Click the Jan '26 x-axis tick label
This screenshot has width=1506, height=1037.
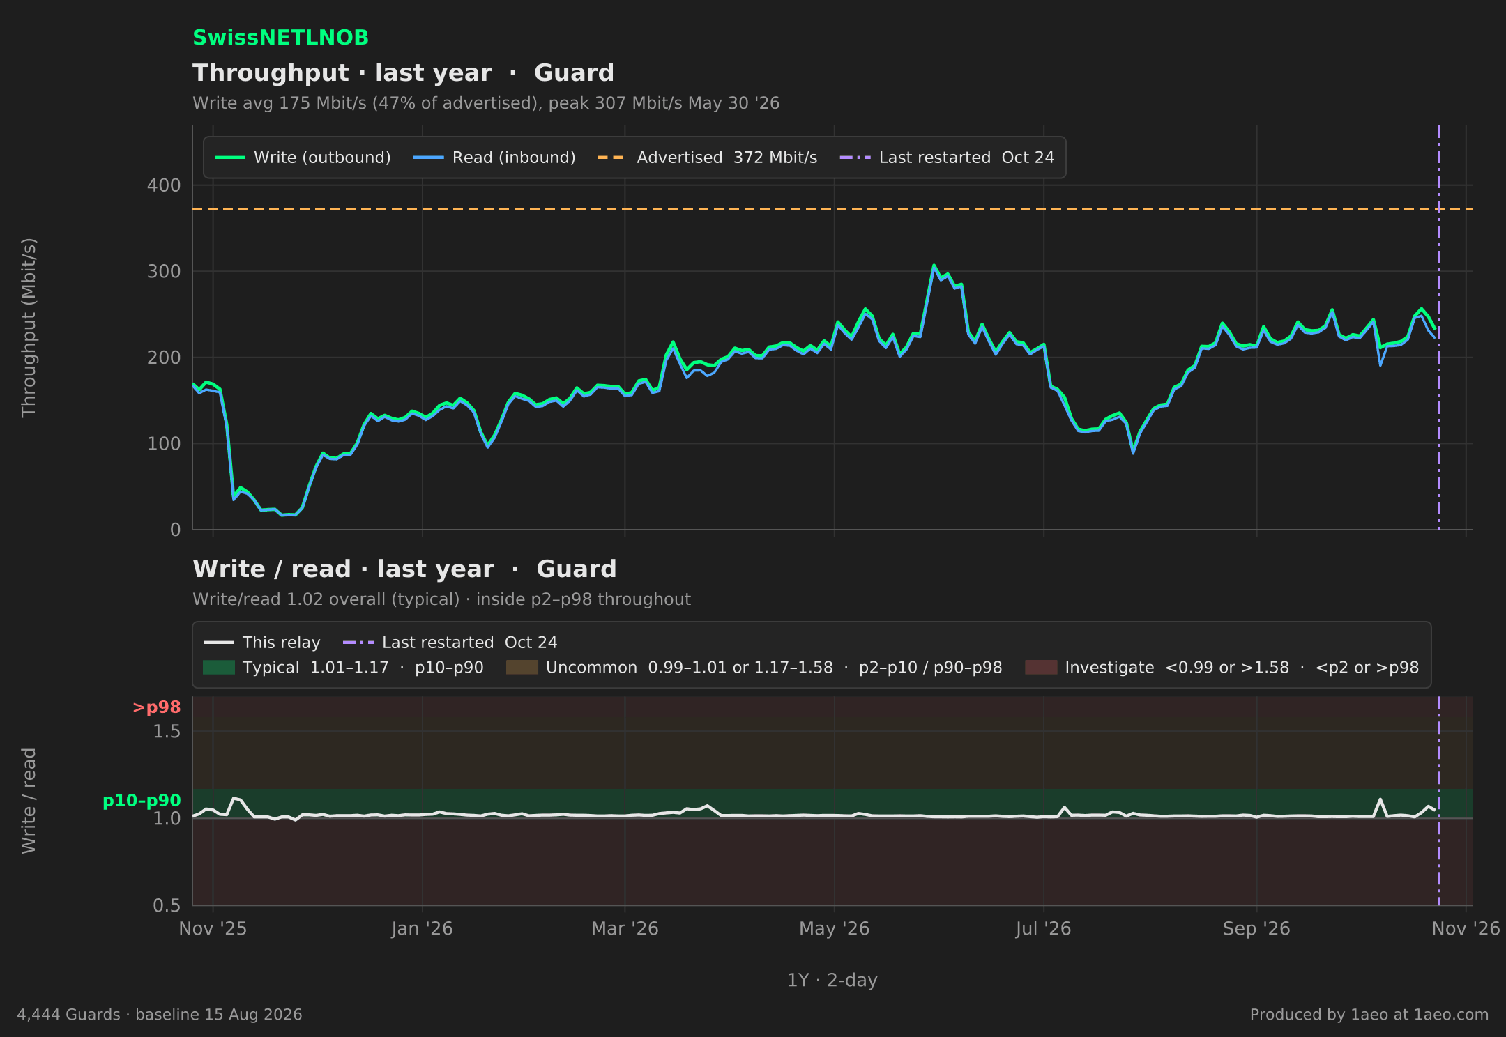point(422,929)
